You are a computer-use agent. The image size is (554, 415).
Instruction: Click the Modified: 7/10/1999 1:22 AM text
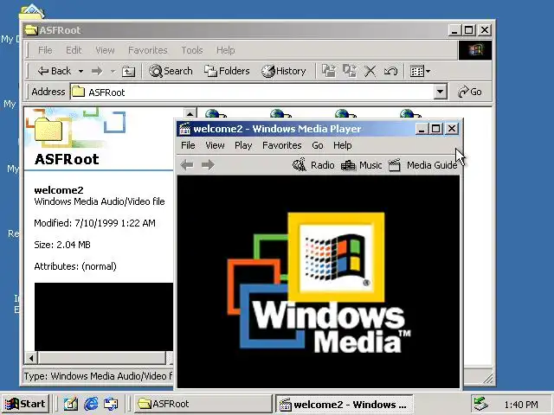coord(94,223)
